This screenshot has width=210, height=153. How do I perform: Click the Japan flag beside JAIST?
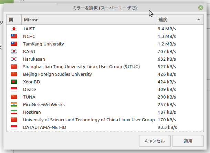click(14, 29)
